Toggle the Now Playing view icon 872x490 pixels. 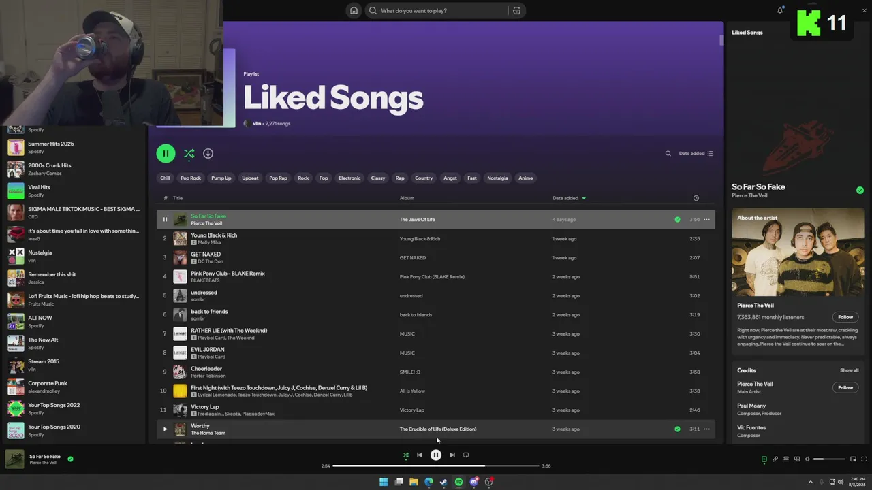(764, 459)
